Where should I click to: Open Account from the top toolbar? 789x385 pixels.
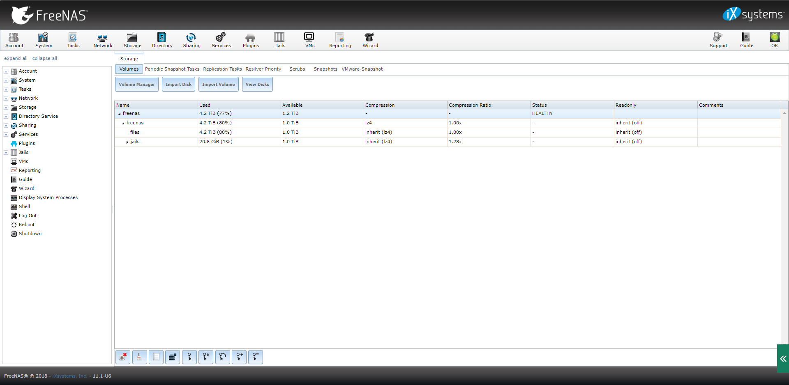[x=14, y=40]
